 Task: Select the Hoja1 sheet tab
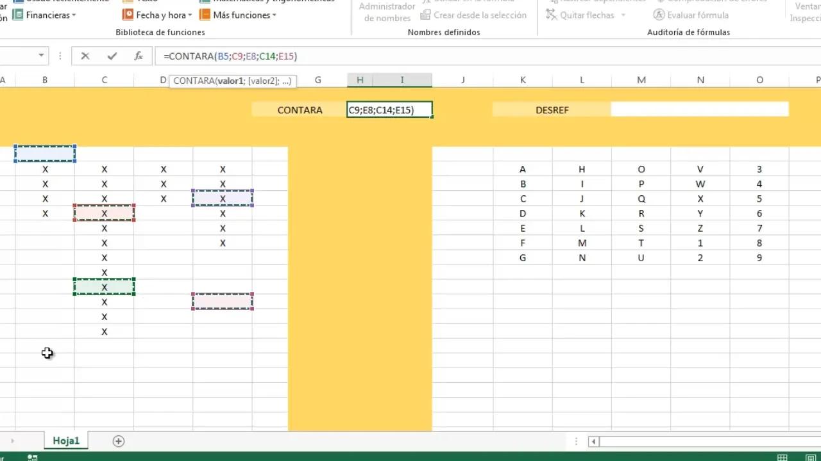pos(66,441)
